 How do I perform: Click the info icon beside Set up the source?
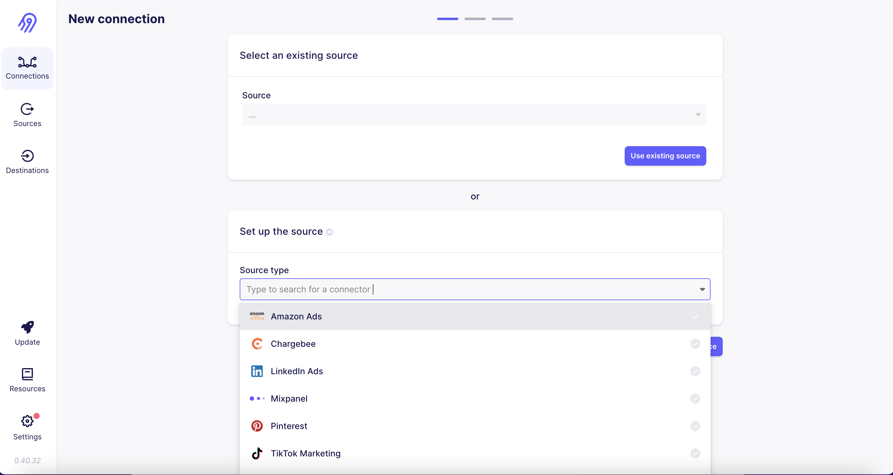pyautogui.click(x=329, y=232)
